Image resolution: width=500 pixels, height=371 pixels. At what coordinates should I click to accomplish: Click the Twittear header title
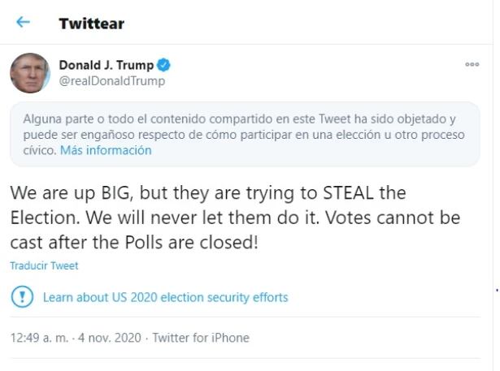(x=91, y=24)
